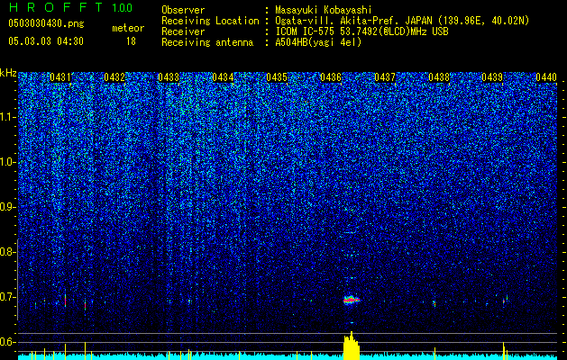This screenshot has width=567, height=360.
Task: Click the HROFFT program title
Action: point(57,7)
